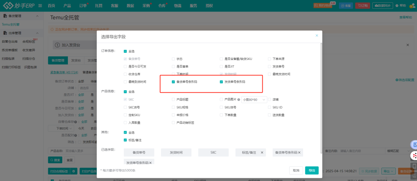Toggle the hamburger menu icon
417x181 pixels.
pyautogui.click(x=40, y=5)
